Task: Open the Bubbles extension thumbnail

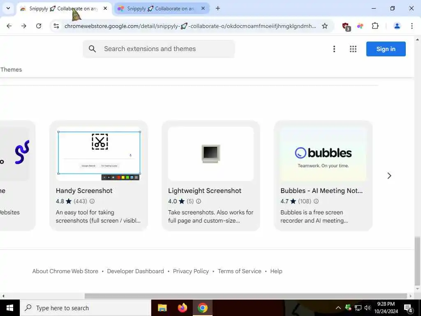Action: 323,153
